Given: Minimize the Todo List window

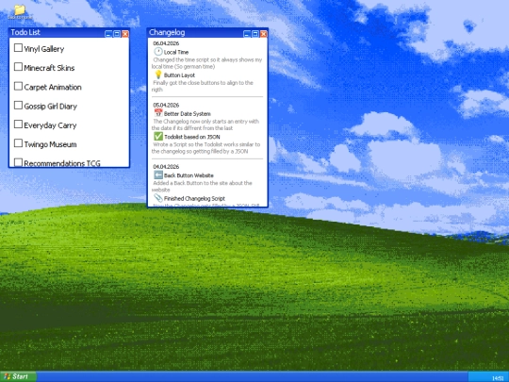Looking at the screenshot, I should point(108,34).
